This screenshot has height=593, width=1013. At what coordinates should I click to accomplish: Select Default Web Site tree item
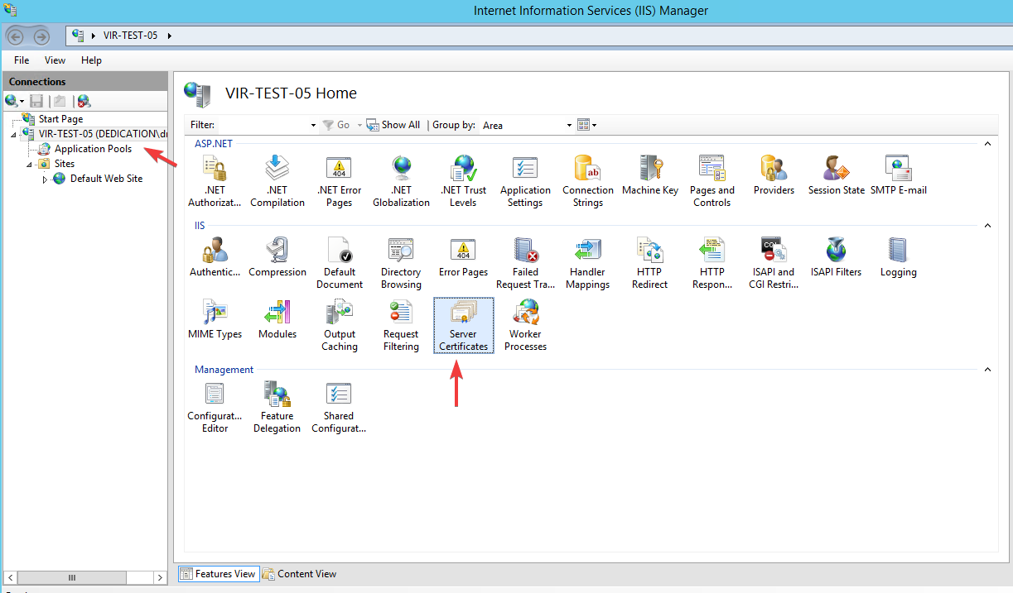click(106, 179)
